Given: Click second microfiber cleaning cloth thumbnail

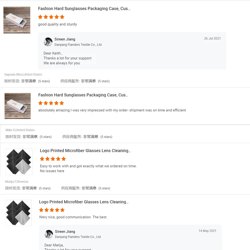Looking at the screenshot, I should (x=18, y=213).
